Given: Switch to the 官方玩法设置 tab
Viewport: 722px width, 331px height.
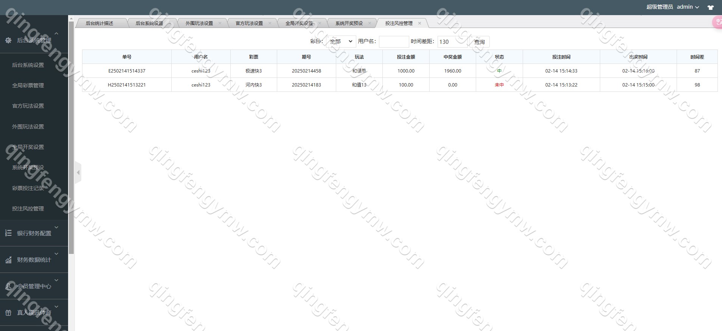Looking at the screenshot, I should point(249,23).
